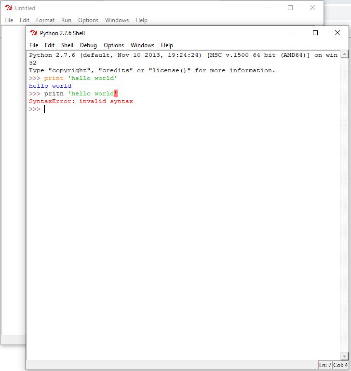Open the Help menu in Untitled window
This screenshot has height=371, width=351.
click(141, 20)
